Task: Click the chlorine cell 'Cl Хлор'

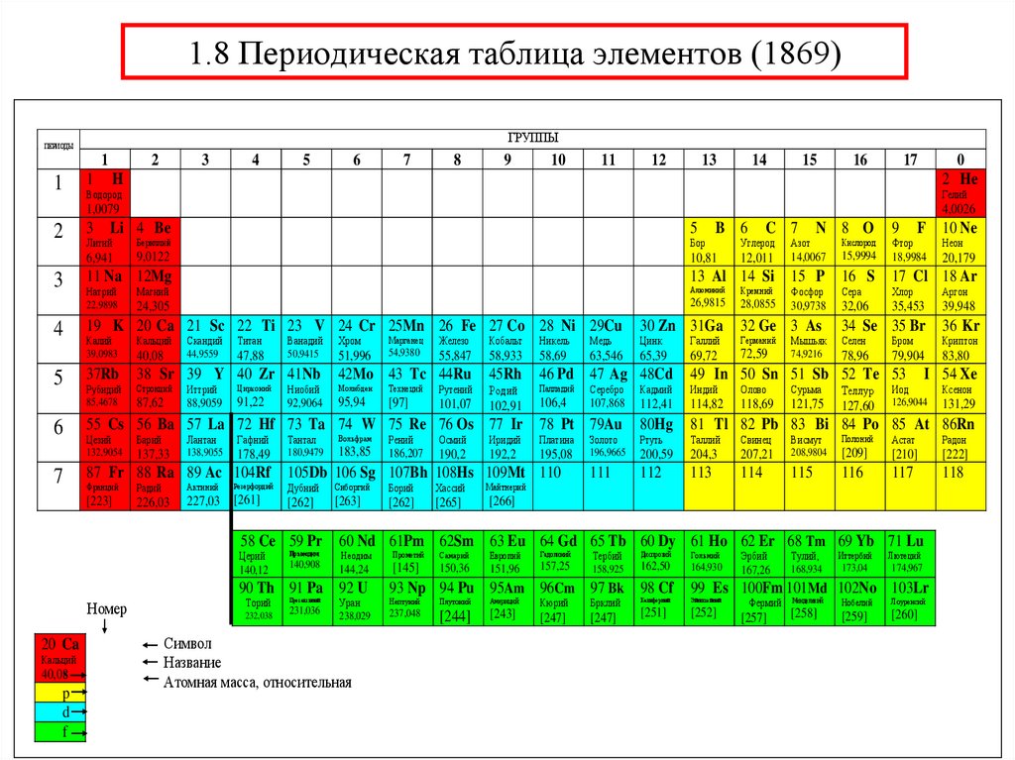Action: 911,290
